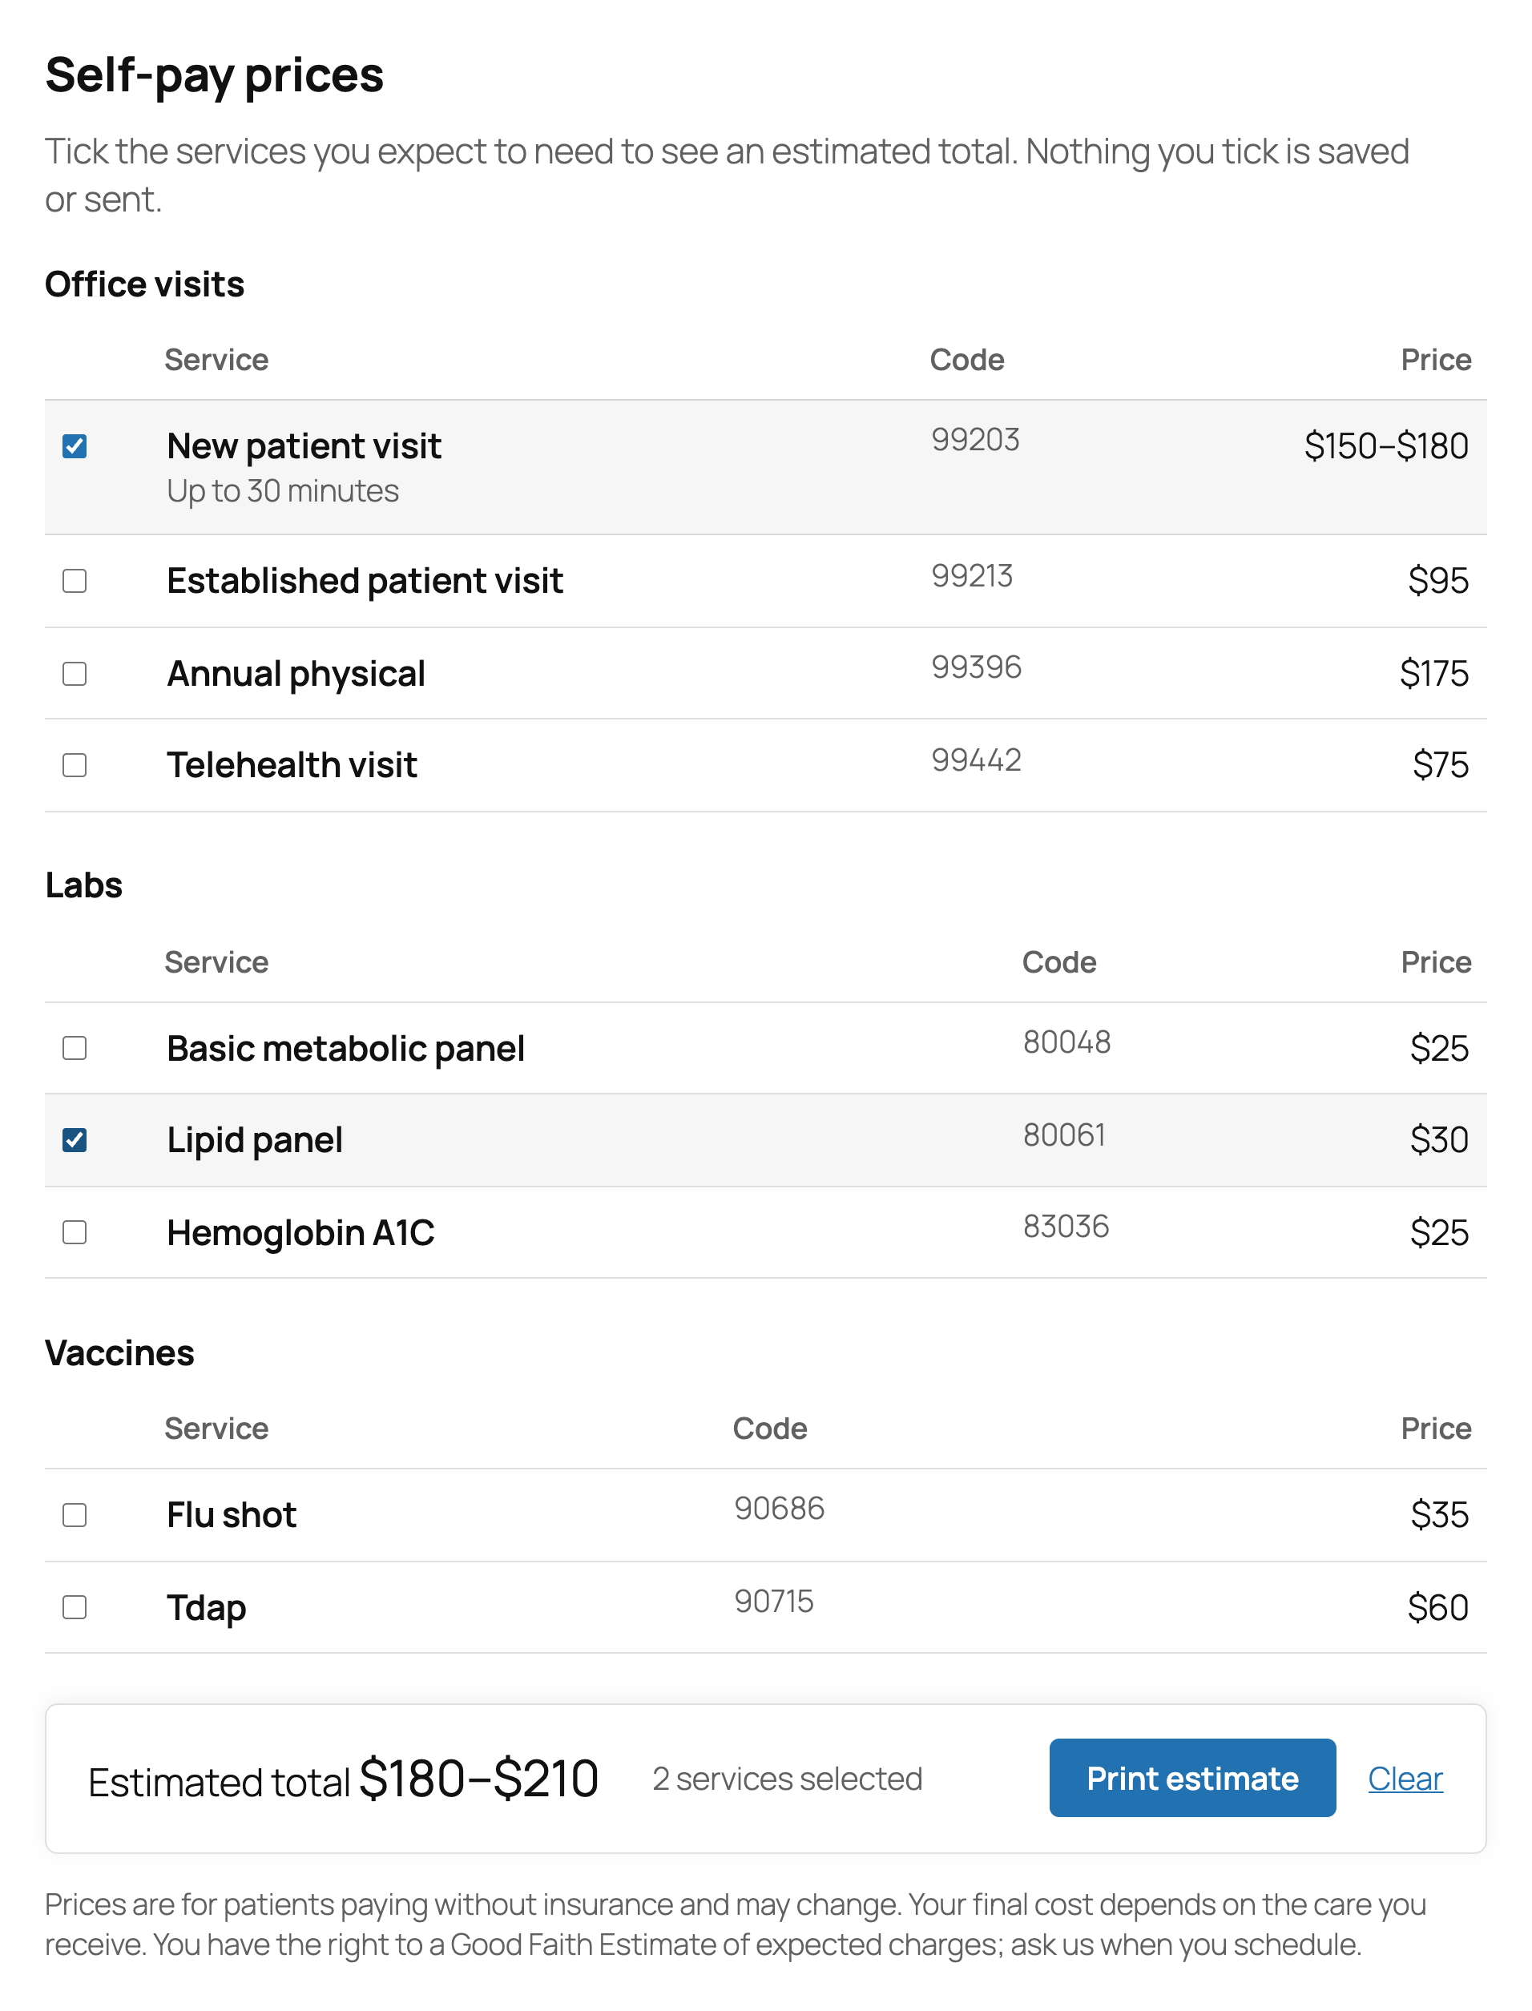
Task: Click the Print estimate button
Action: 1193,1778
